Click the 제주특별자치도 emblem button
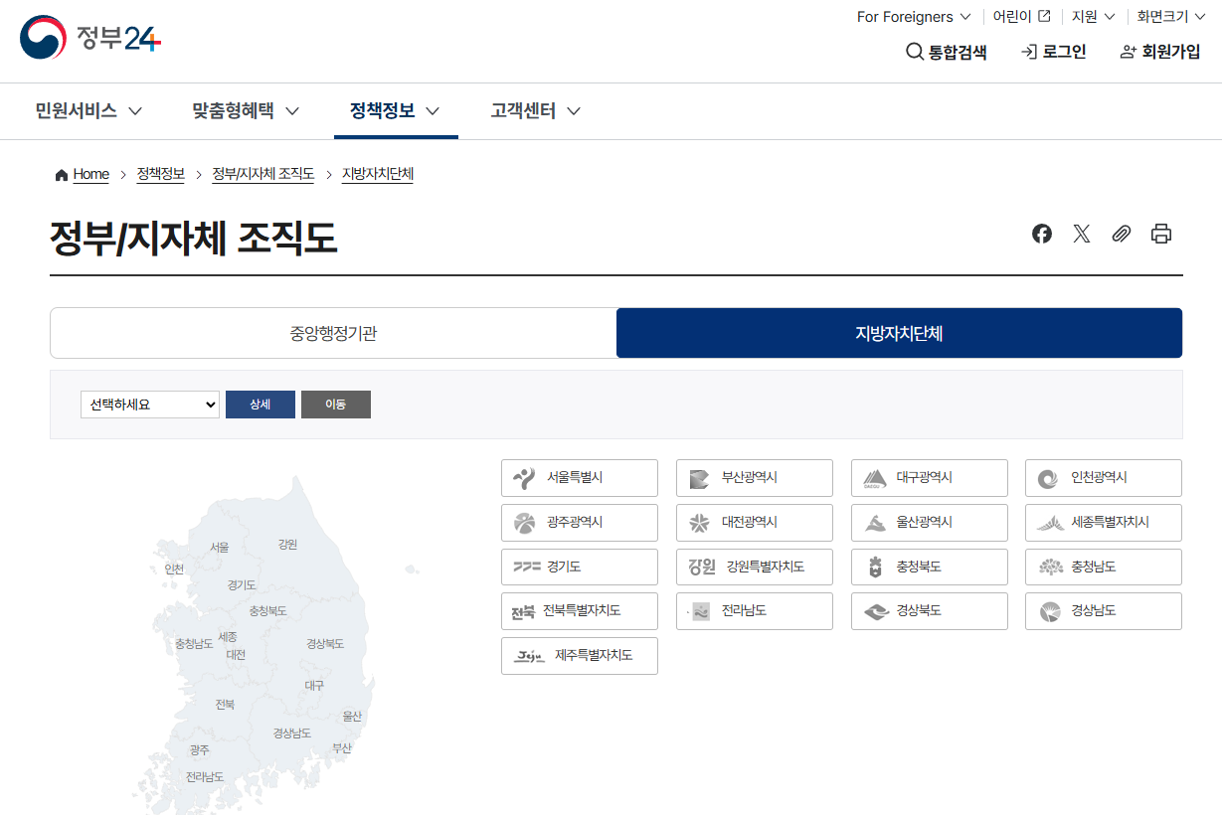The image size is (1222, 815). pos(580,656)
